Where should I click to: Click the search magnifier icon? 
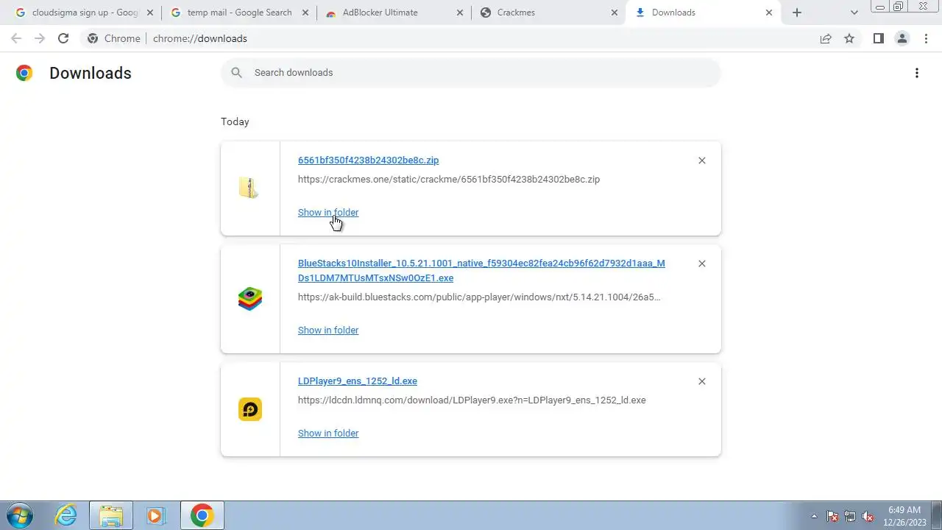(236, 73)
